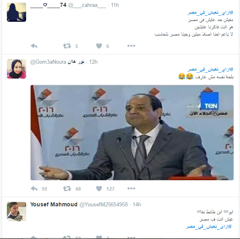This screenshot has width=240, height=239.
Task: Open more options on zahraa's tweet
Action: coord(131,46)
